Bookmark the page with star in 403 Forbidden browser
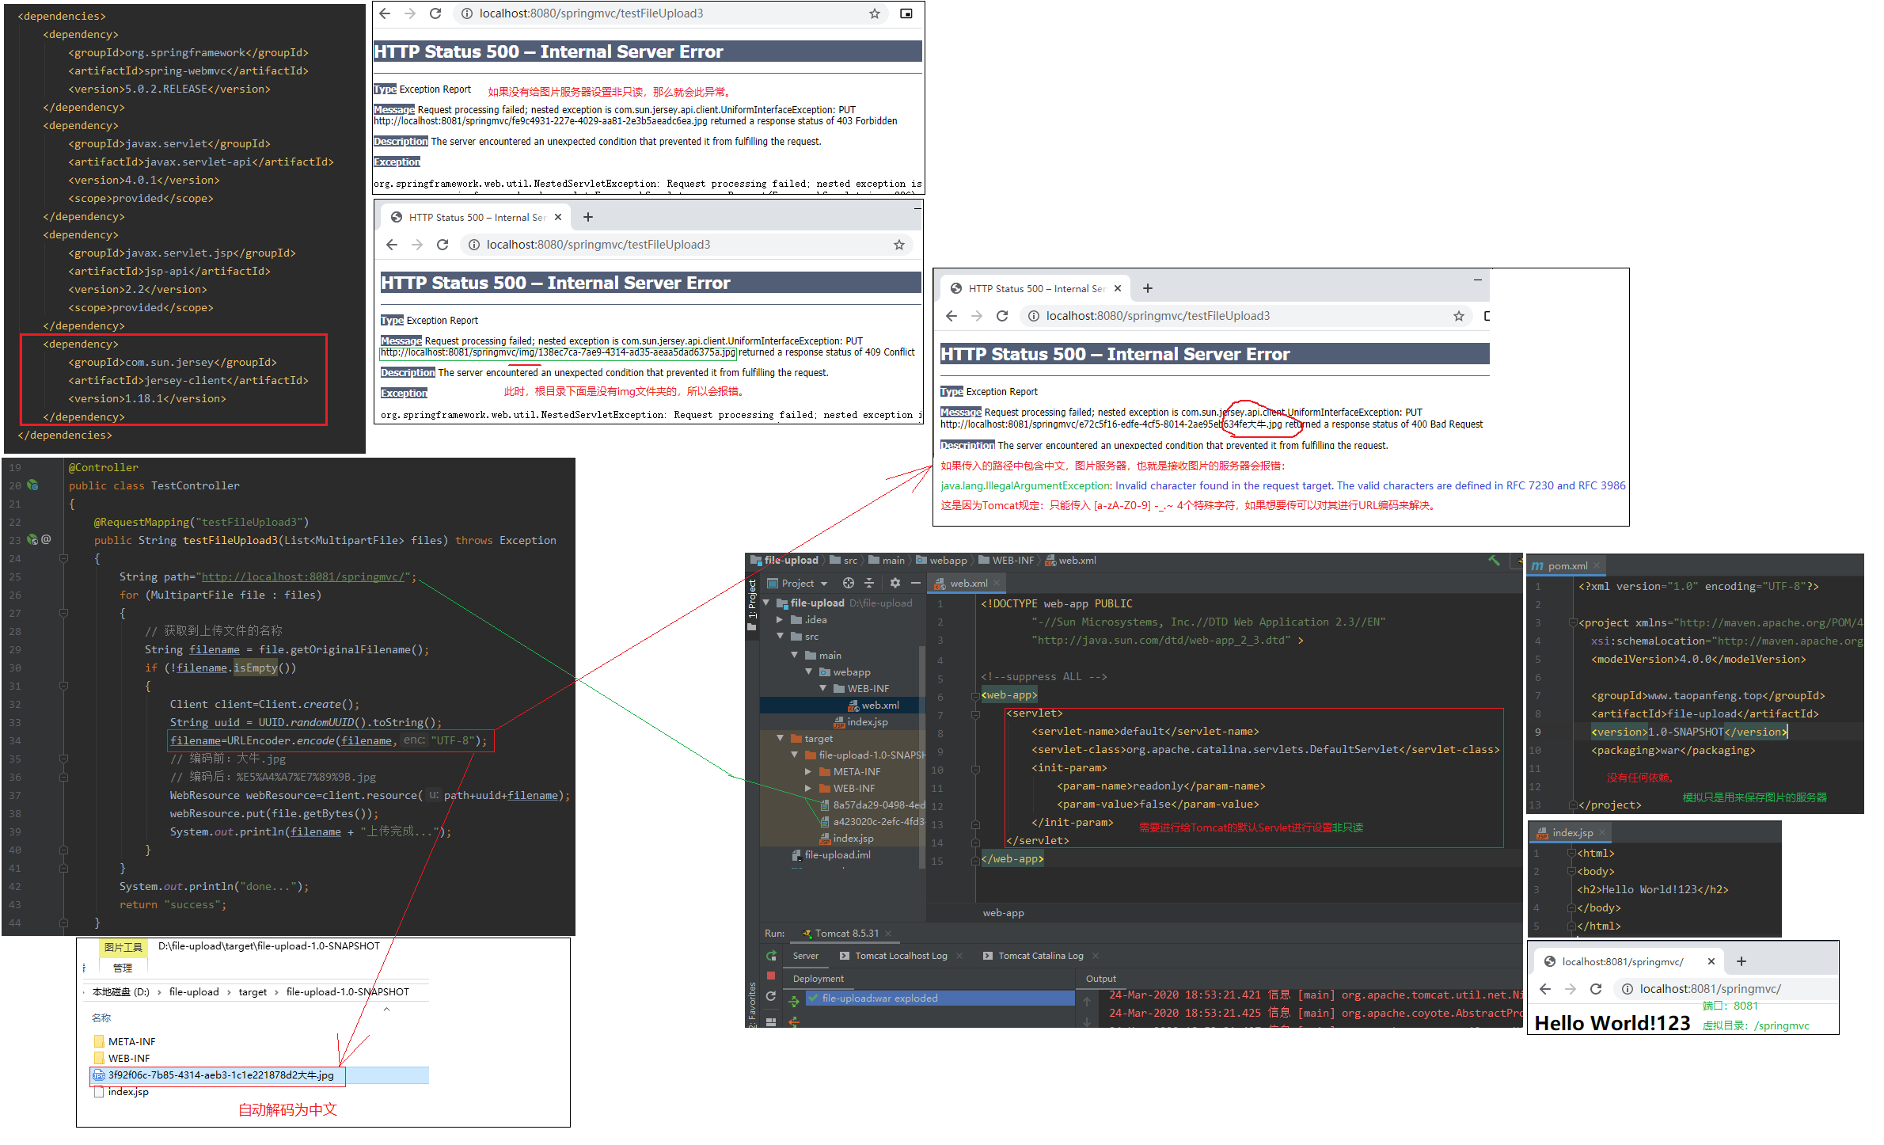 pos(875,13)
